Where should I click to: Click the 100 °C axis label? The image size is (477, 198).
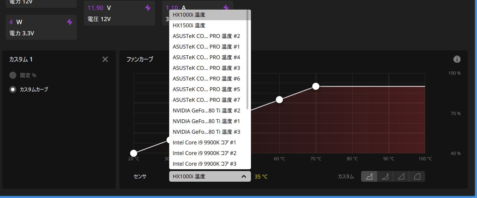pos(425,159)
